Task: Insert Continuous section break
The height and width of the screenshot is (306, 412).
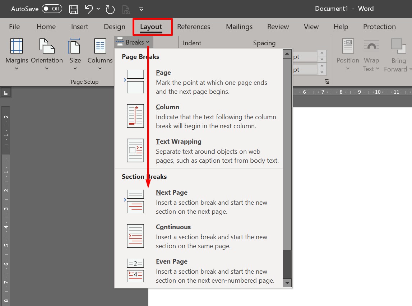Action: click(199, 236)
